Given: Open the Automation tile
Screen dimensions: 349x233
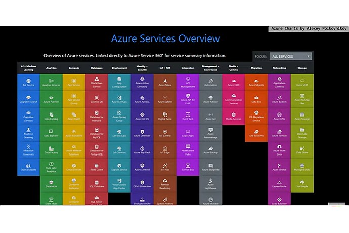Looking at the screenshot, I should click(x=210, y=83).
